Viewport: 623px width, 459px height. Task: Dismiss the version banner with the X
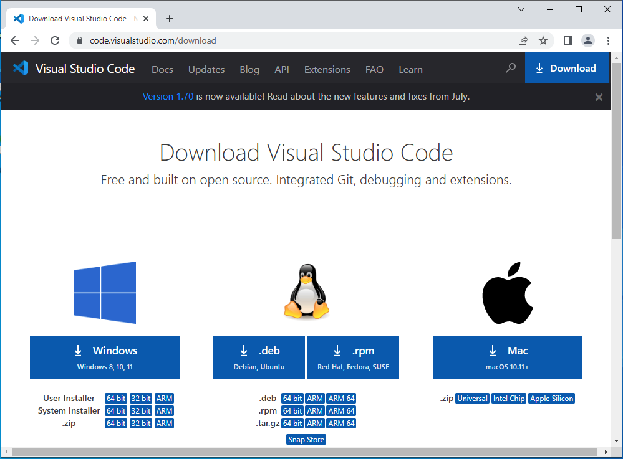click(x=598, y=97)
